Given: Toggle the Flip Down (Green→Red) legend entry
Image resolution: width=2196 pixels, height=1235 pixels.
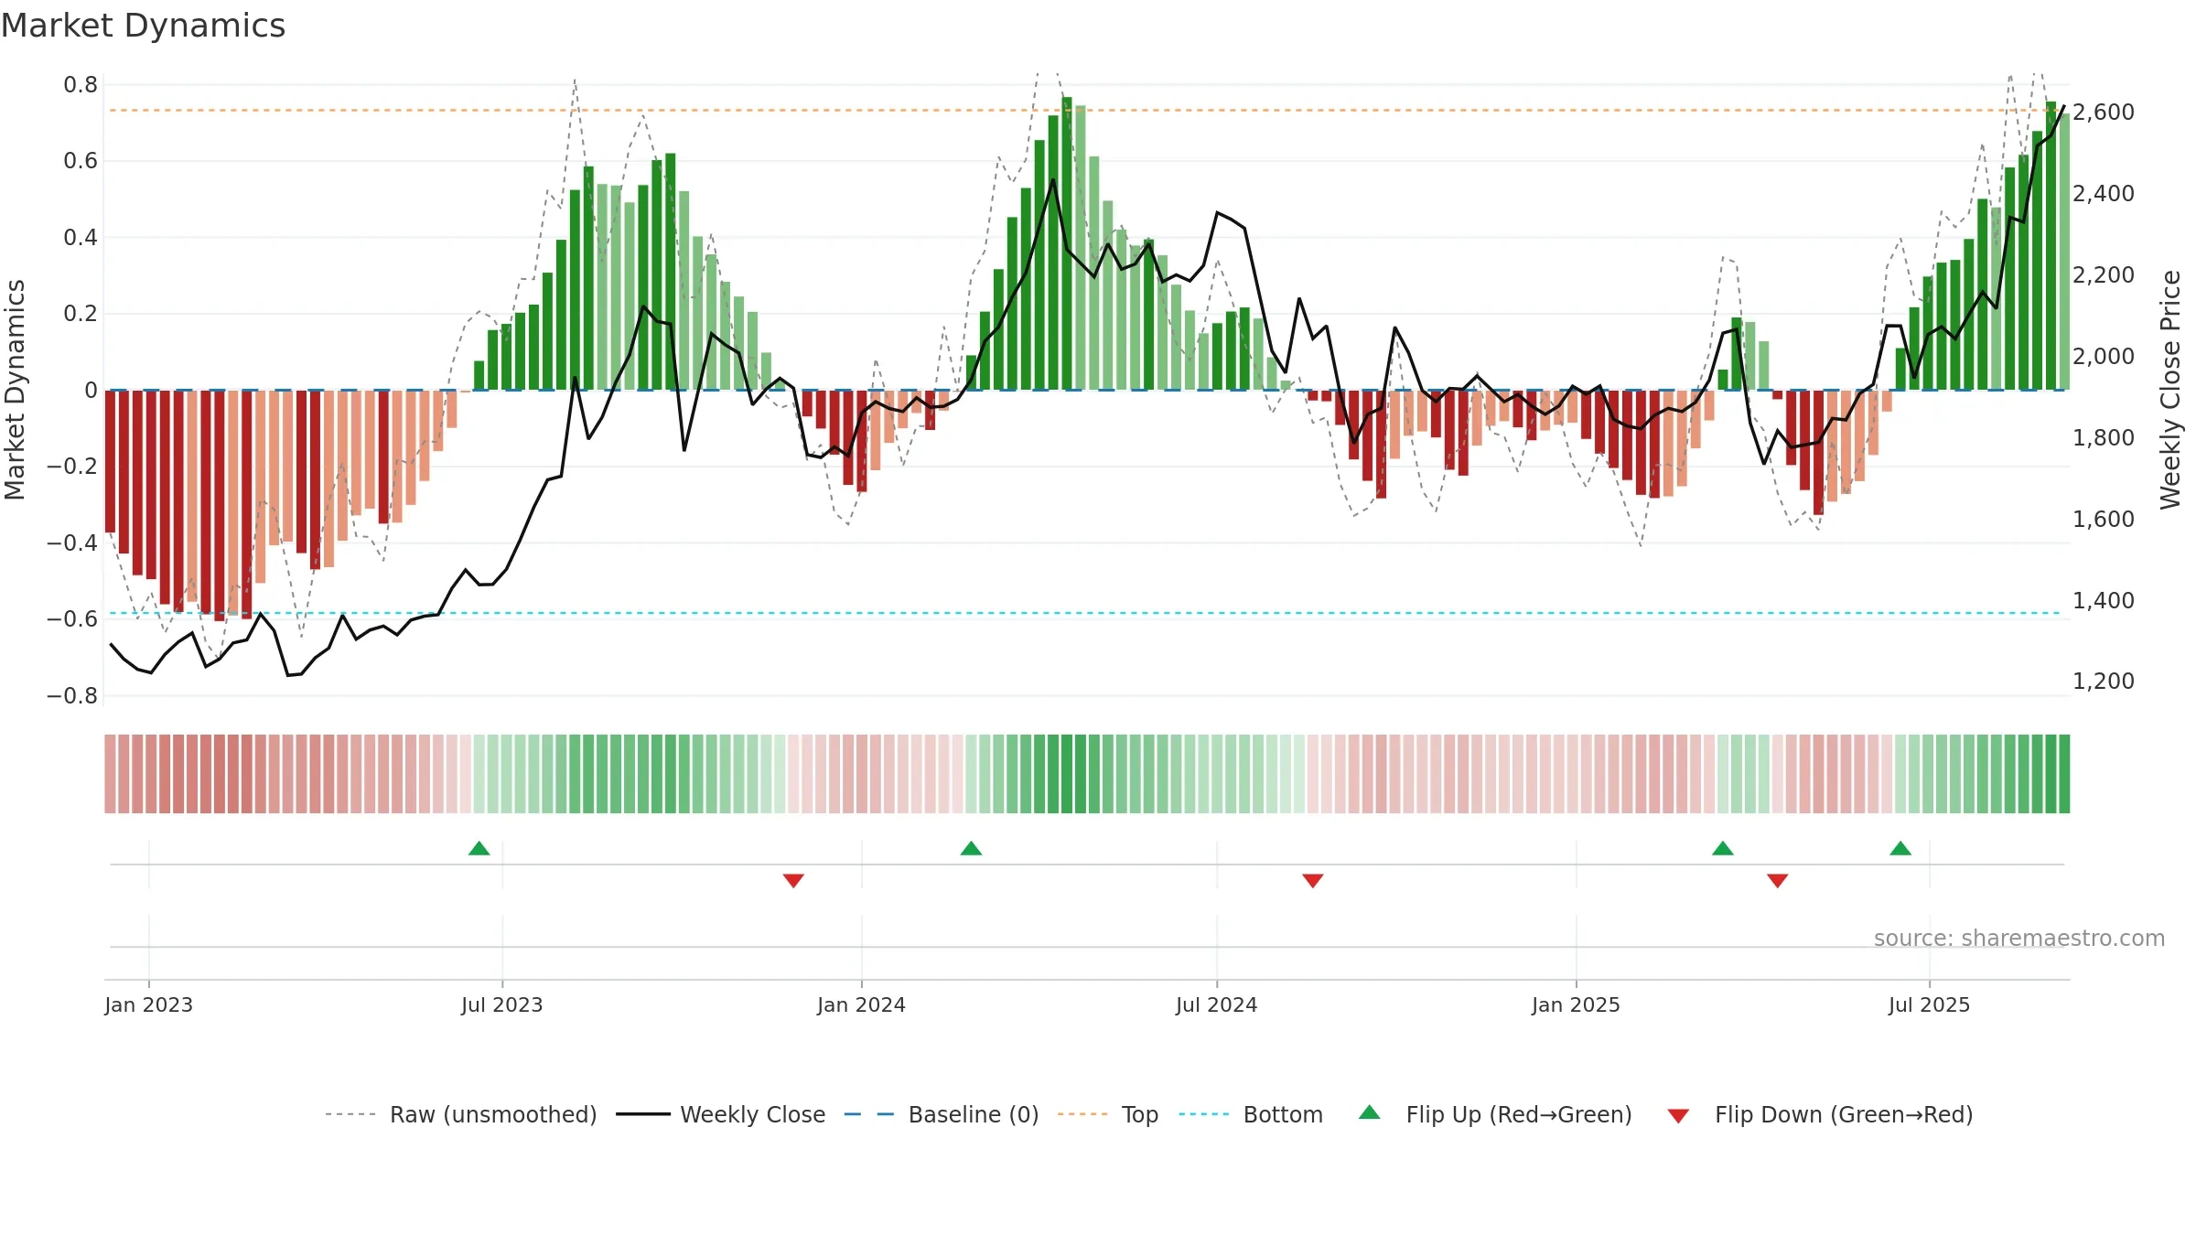Looking at the screenshot, I should (x=1820, y=1114).
